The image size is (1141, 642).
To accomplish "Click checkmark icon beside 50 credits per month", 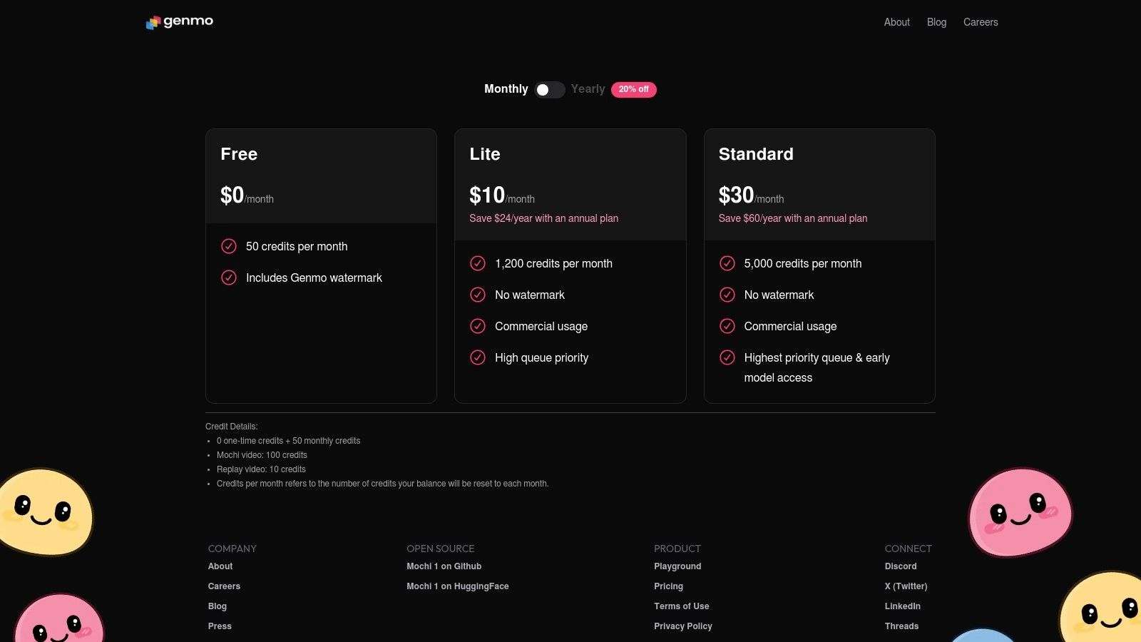I will point(229,246).
